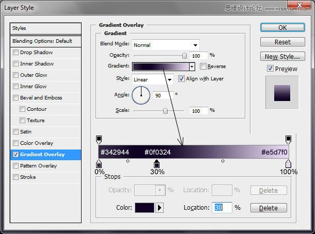Select the 0% color stop

(99, 163)
